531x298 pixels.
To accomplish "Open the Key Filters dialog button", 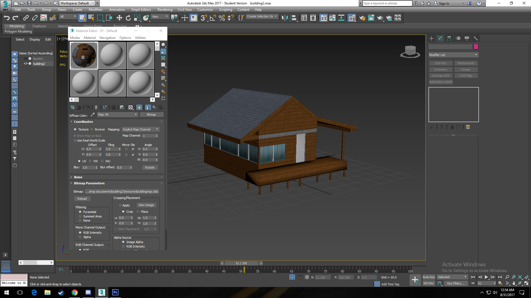I will 456,283.
